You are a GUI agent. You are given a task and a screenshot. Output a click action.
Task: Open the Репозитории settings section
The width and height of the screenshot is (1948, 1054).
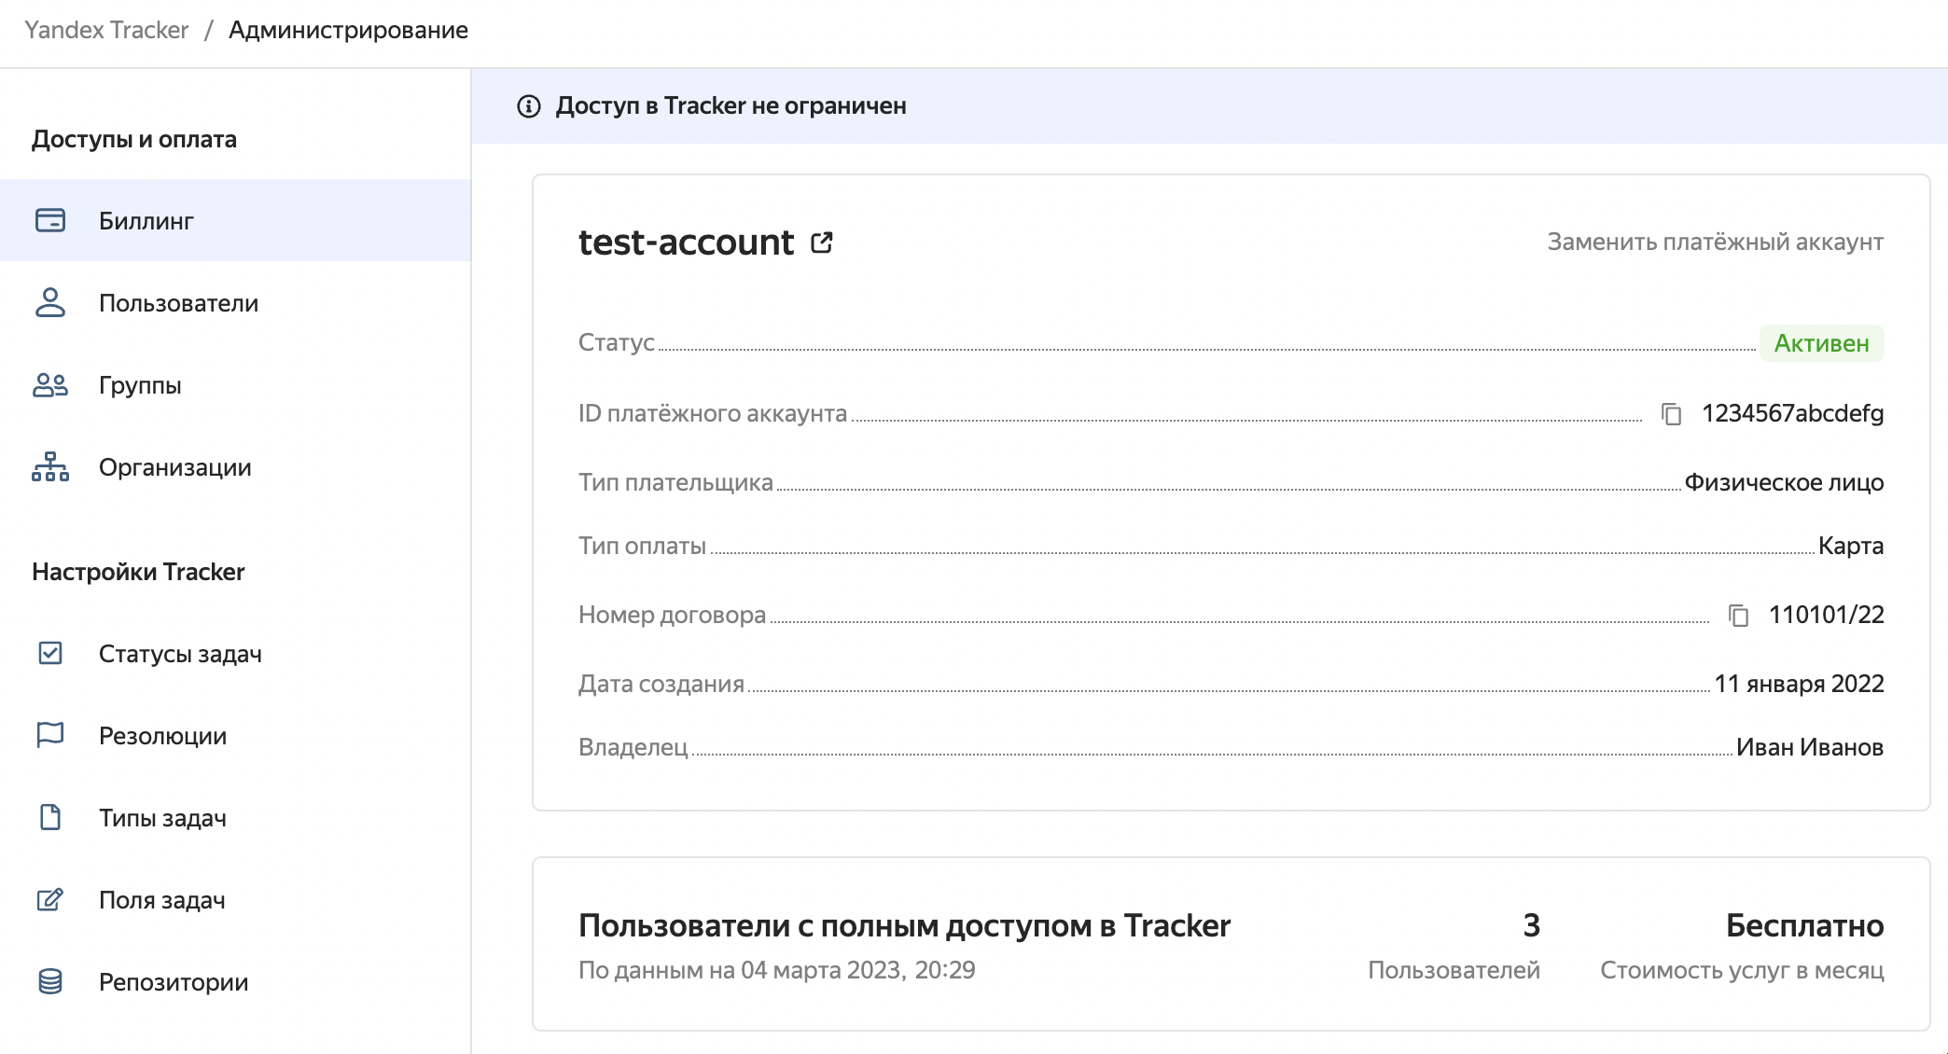point(174,982)
